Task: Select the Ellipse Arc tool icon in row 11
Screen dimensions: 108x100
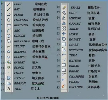Action: (x=9, y=57)
